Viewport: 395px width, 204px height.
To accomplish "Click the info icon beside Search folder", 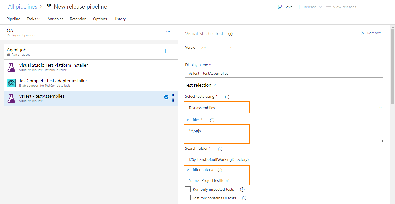I will coord(220,149).
